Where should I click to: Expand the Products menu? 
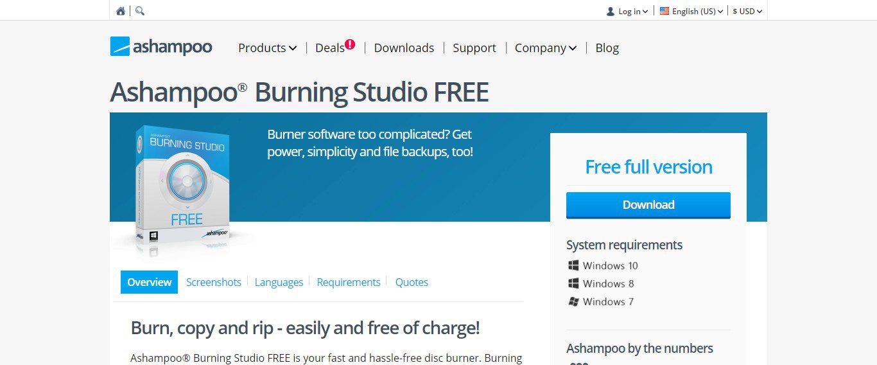[267, 48]
